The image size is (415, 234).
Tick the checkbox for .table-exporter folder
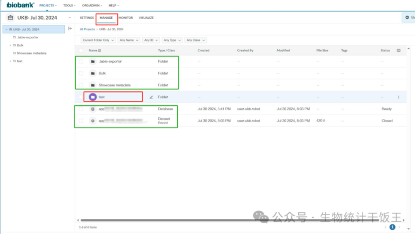(81, 61)
